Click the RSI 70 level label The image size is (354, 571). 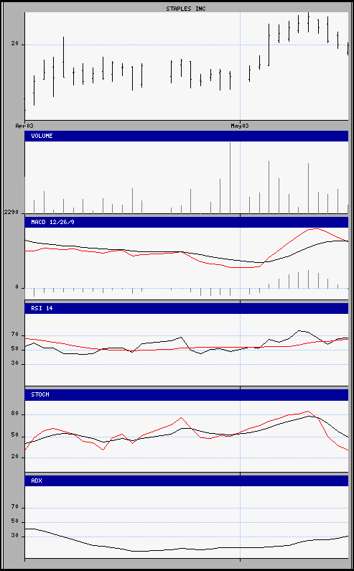coord(14,335)
